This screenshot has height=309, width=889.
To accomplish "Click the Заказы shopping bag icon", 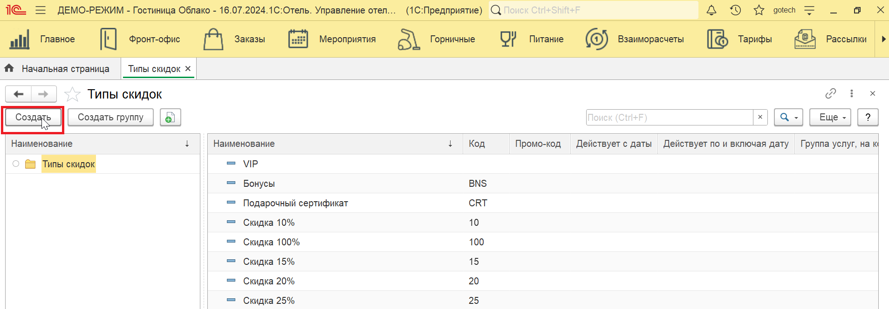I will [x=213, y=39].
